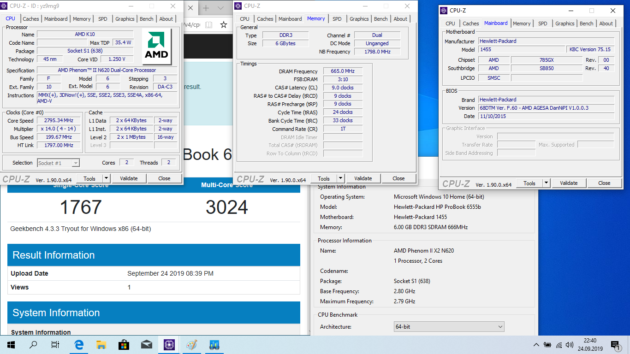Click the multi-core score 3024
Image resolution: width=630 pixels, height=354 pixels.
(227, 207)
